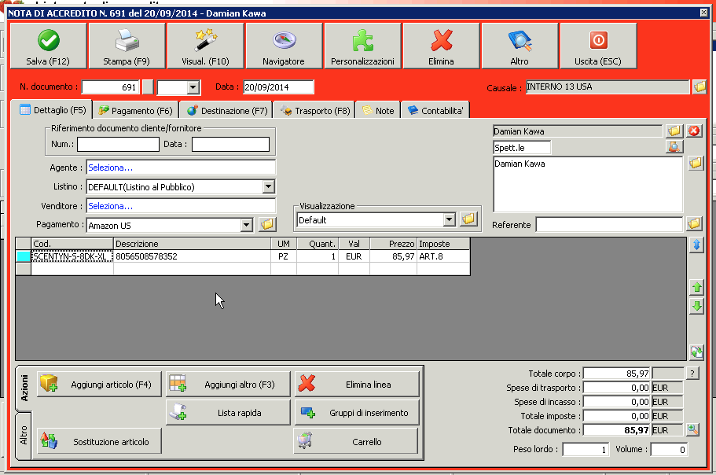Click Aggiungi altro (F3) button

coord(228,384)
